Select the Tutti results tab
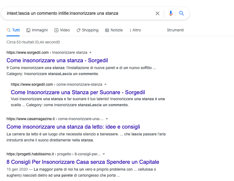Image resolution: width=234 pixels, height=181 pixels. pyautogui.click(x=13, y=30)
